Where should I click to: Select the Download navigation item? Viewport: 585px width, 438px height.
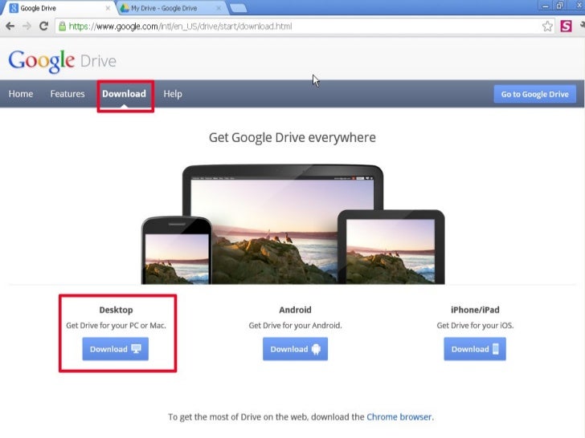pyautogui.click(x=125, y=94)
